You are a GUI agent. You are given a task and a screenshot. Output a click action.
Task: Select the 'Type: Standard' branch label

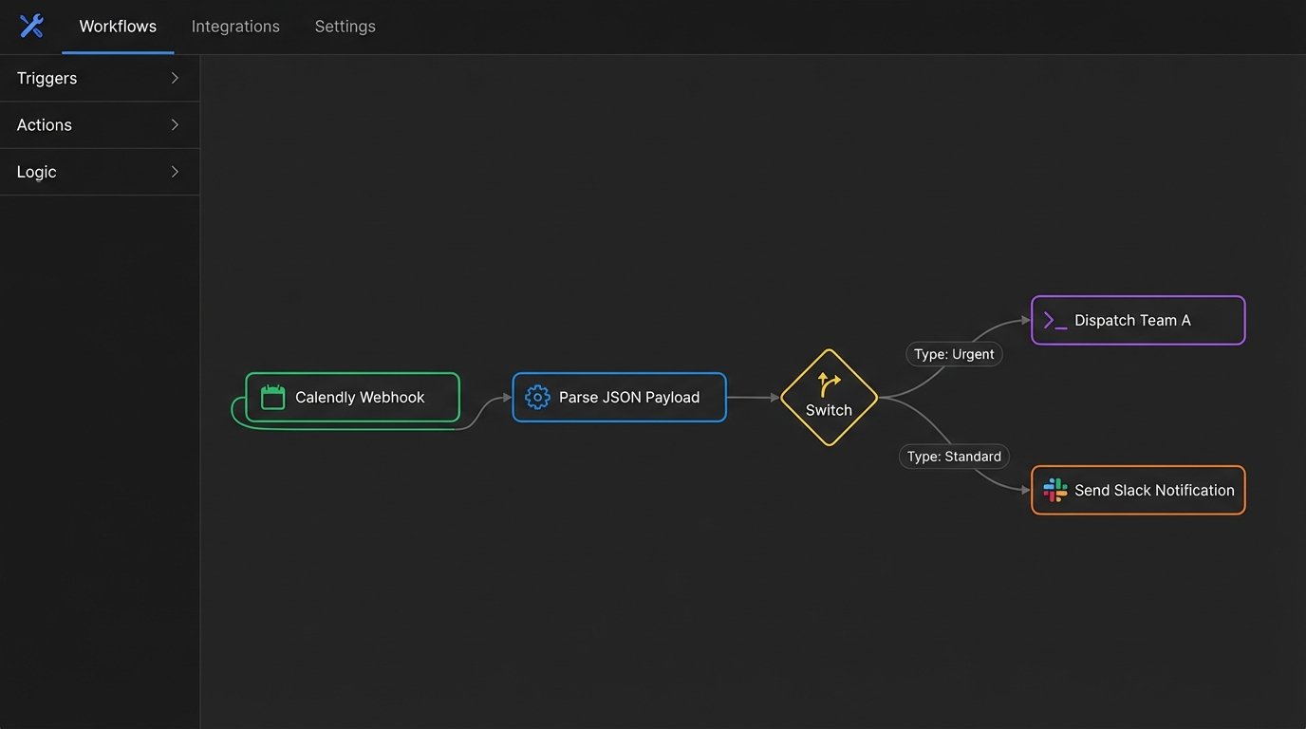tap(953, 457)
